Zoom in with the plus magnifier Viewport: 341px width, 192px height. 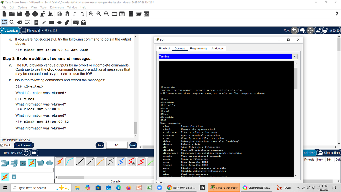[x=92, y=14]
